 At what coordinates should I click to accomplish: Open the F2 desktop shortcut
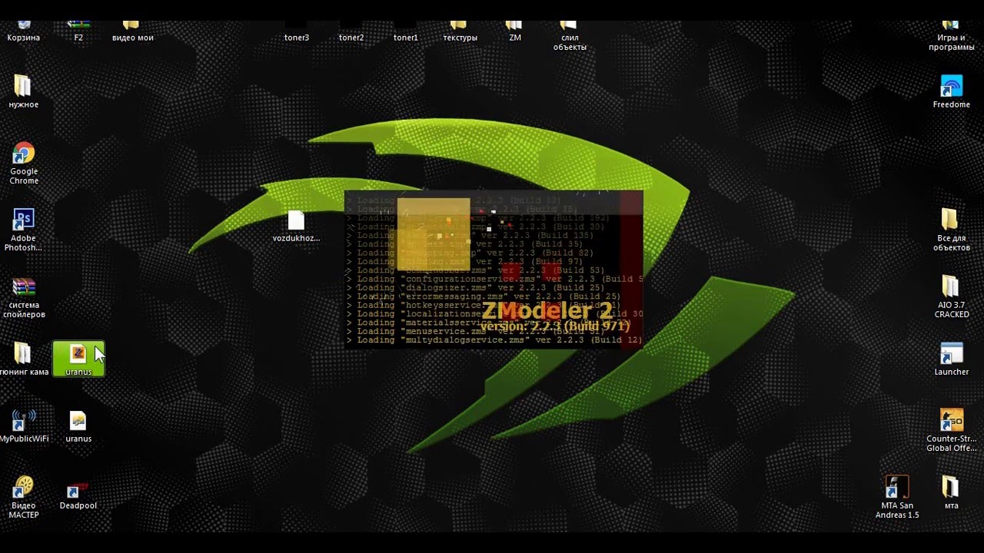coord(78,31)
